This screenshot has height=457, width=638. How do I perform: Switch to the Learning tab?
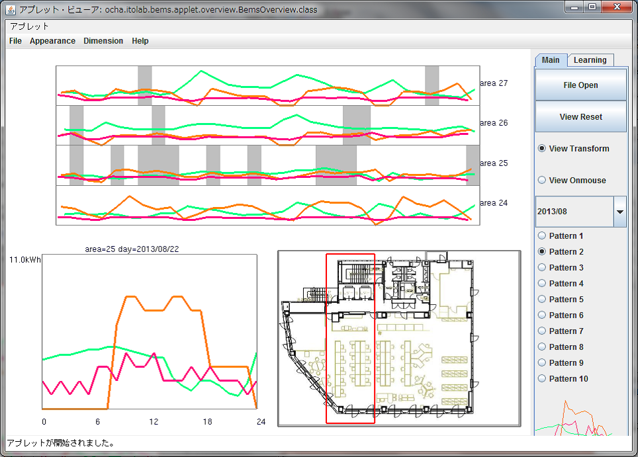[590, 60]
